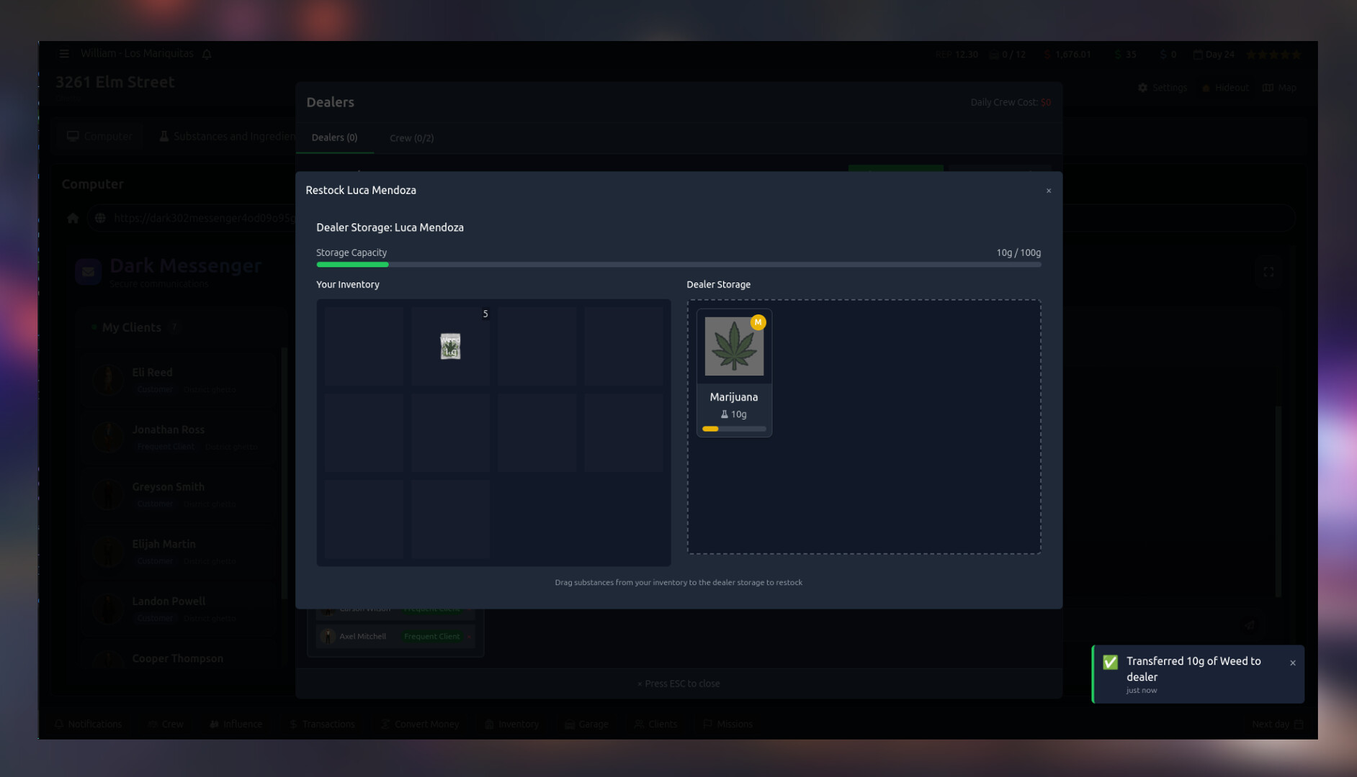Select the Marijuana item in Dealer Storage
The image size is (1357, 777).
[x=733, y=372]
